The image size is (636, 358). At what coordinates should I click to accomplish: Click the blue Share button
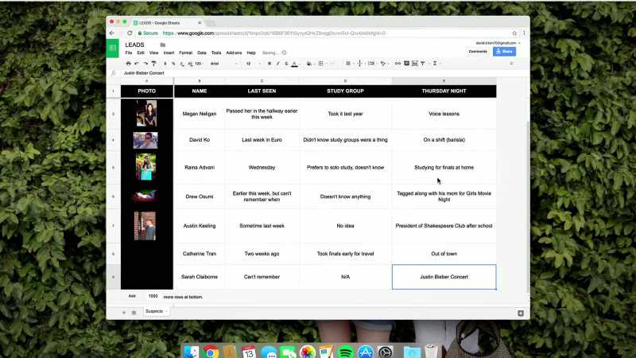504,52
